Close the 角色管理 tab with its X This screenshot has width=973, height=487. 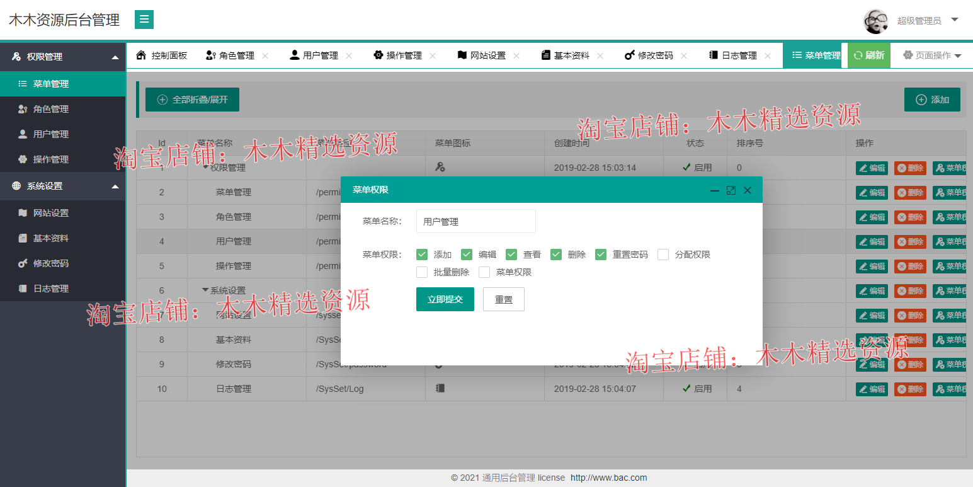point(265,55)
